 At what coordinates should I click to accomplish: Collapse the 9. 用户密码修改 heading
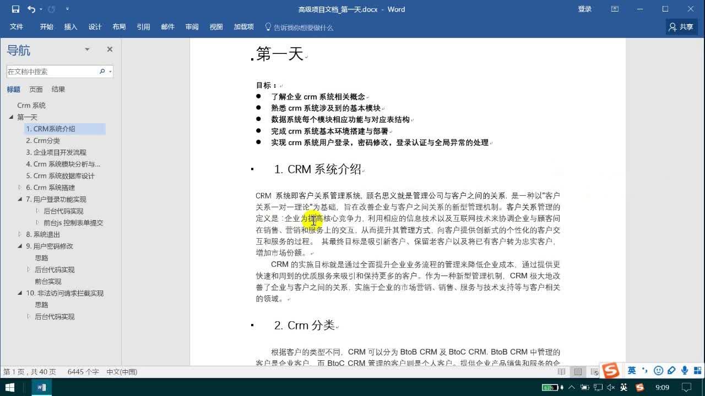pos(20,246)
